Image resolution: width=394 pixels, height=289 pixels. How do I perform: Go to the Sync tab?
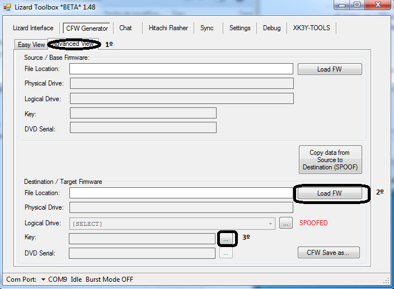click(x=207, y=28)
